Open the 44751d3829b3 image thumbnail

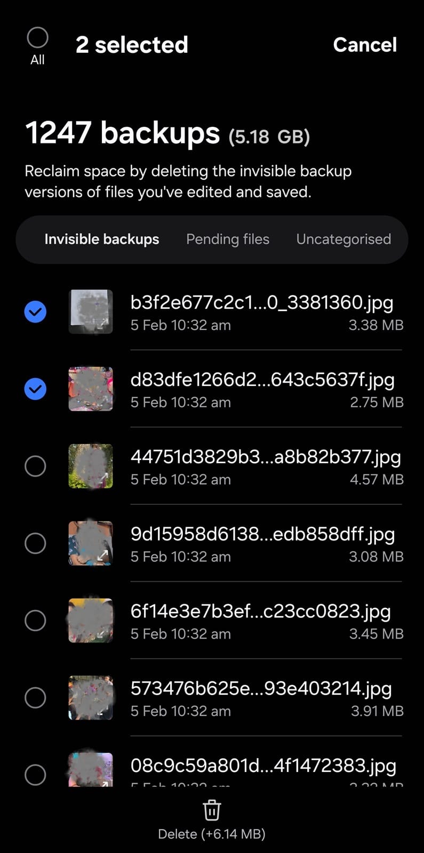(91, 466)
